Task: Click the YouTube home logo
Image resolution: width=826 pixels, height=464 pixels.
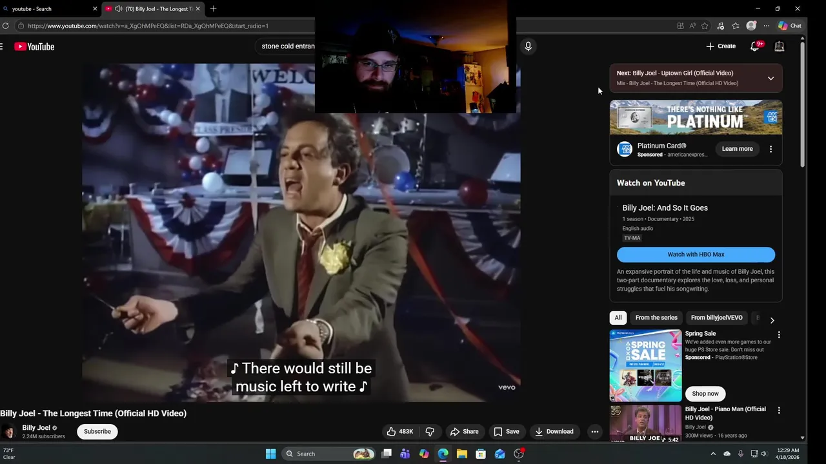Action: [34, 46]
